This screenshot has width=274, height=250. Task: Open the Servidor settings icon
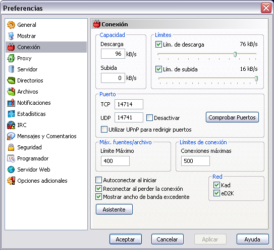point(11,69)
